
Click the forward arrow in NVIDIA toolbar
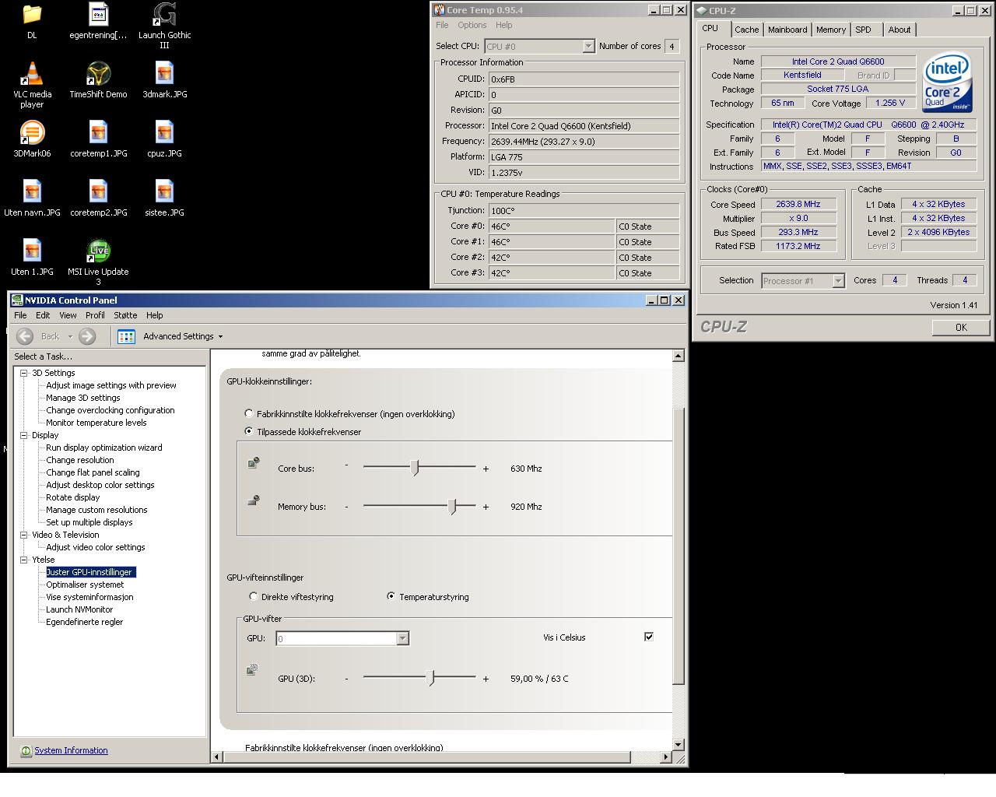[87, 336]
